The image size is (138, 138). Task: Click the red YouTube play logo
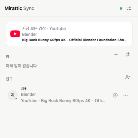coord(15,34)
